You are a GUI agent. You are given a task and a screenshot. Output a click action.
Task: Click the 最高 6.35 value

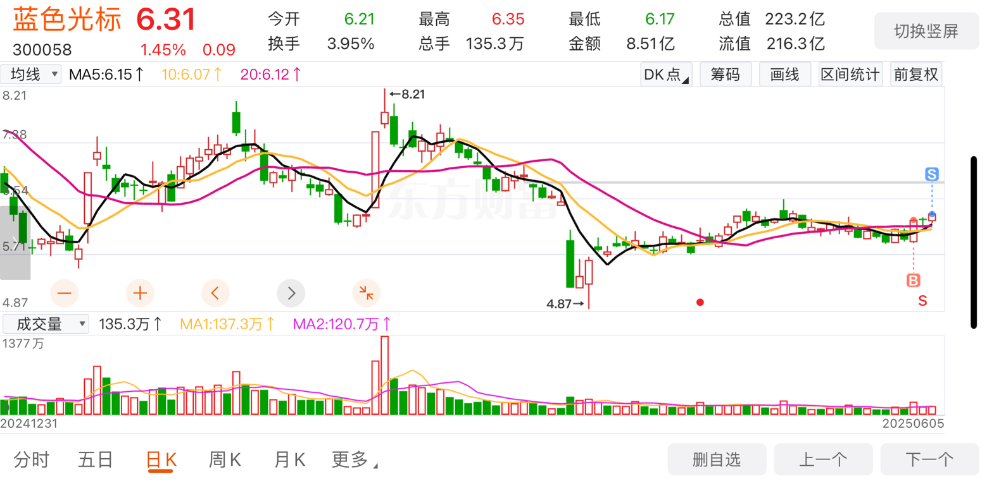508,19
